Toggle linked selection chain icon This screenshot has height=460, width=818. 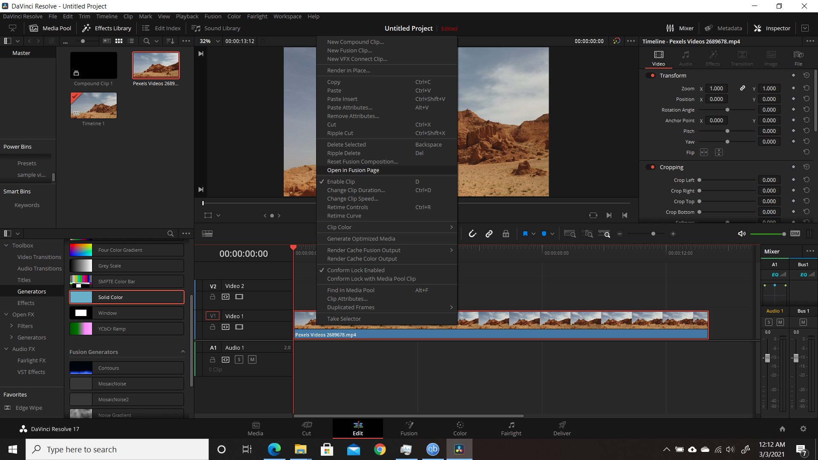pyautogui.click(x=489, y=233)
